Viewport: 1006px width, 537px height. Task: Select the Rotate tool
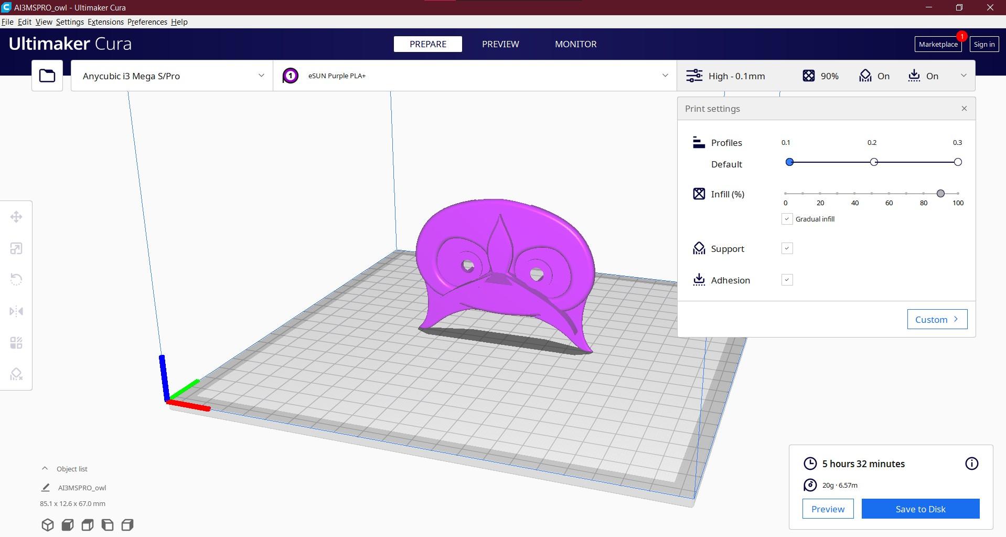click(x=16, y=279)
